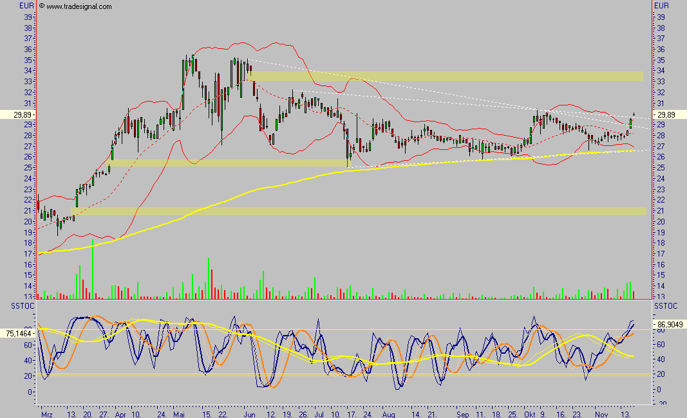Select the right 29,89 price label

[x=667, y=114]
